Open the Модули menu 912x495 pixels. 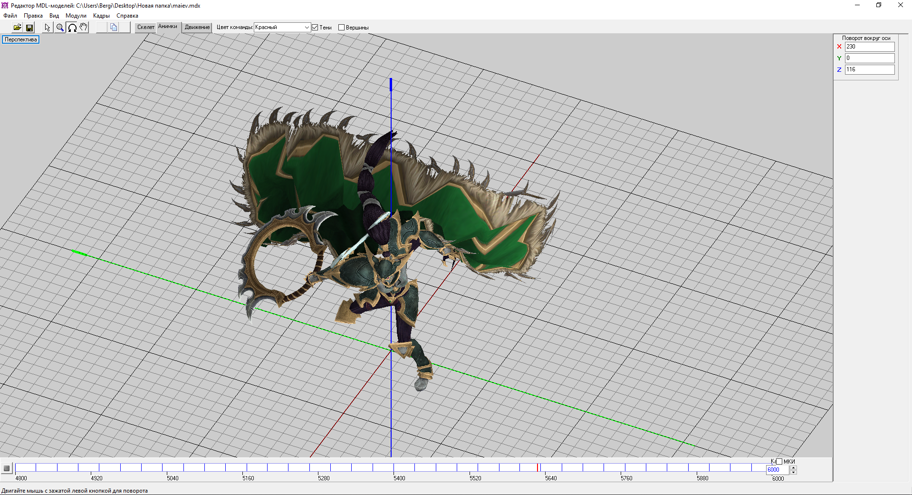point(76,16)
